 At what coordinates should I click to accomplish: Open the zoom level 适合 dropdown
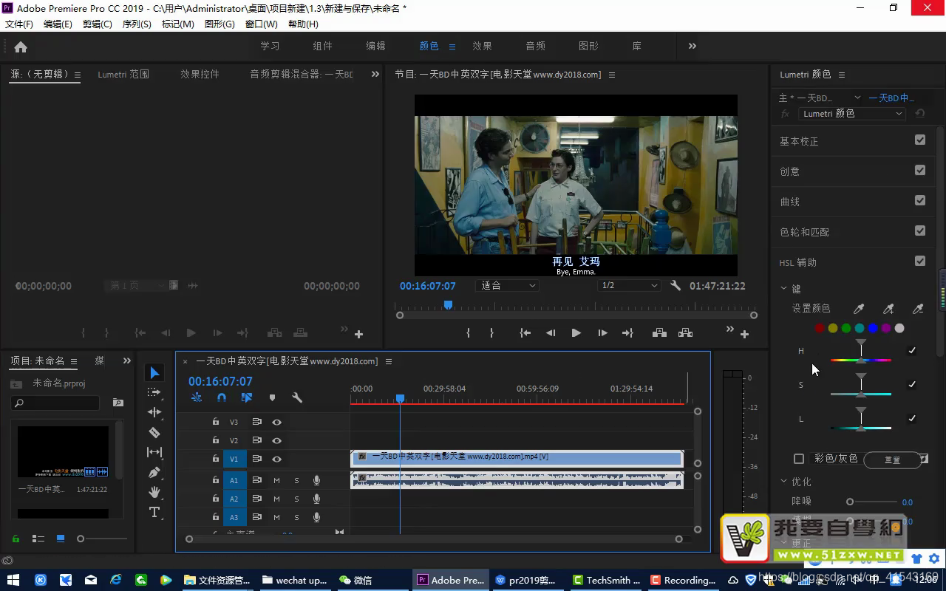[x=508, y=286]
